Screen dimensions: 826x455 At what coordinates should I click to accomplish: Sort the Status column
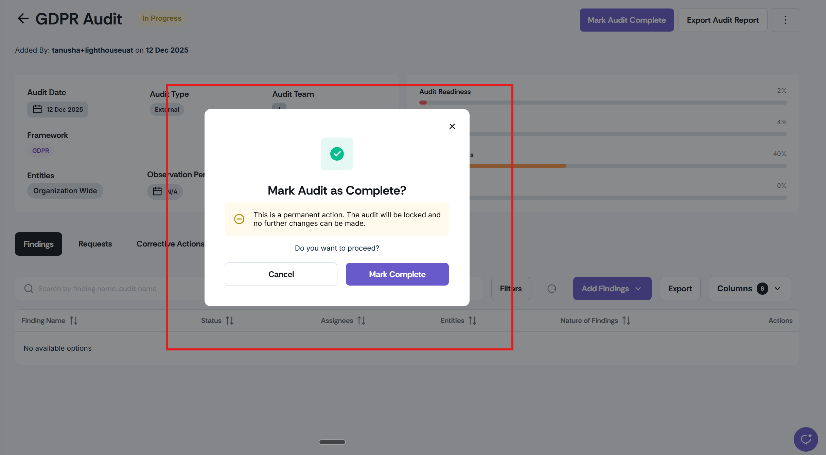[230, 321]
